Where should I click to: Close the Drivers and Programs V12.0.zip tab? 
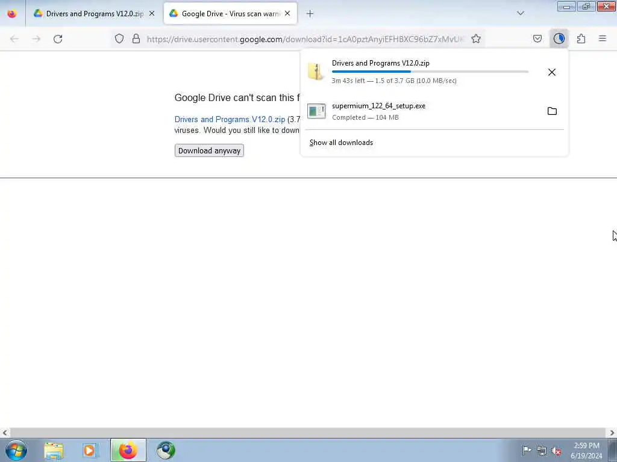(x=152, y=14)
